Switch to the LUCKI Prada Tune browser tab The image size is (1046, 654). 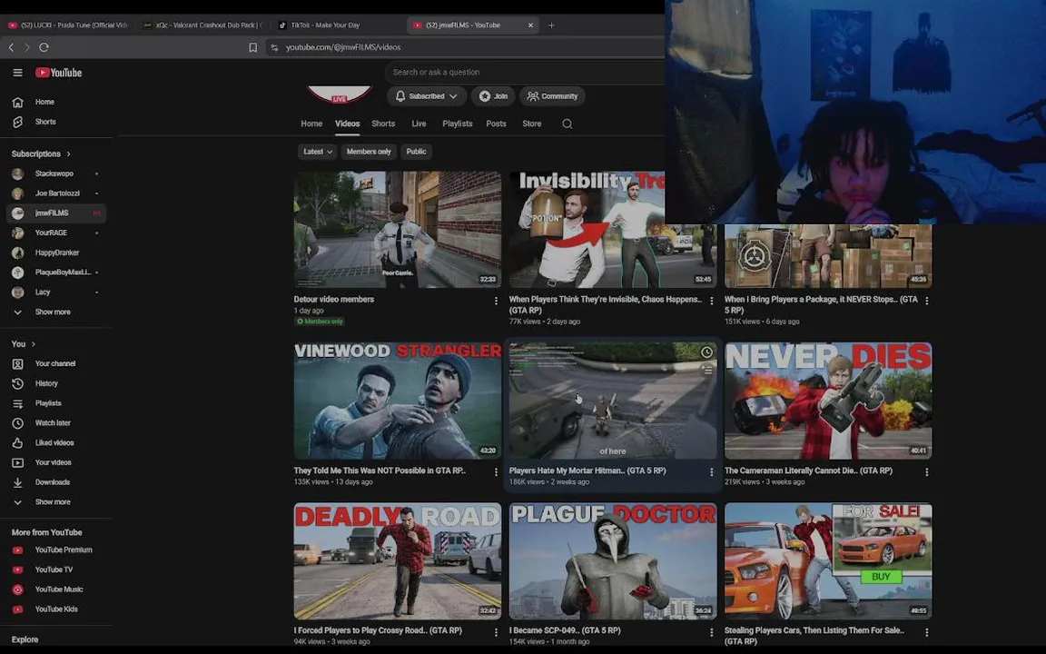click(67, 25)
